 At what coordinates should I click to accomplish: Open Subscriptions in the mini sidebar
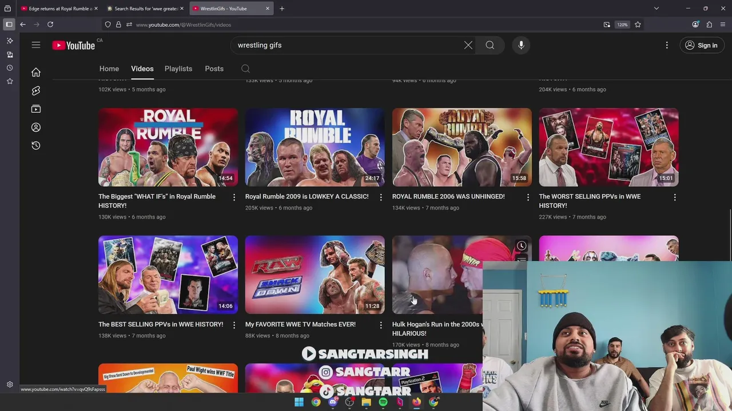[x=36, y=109]
